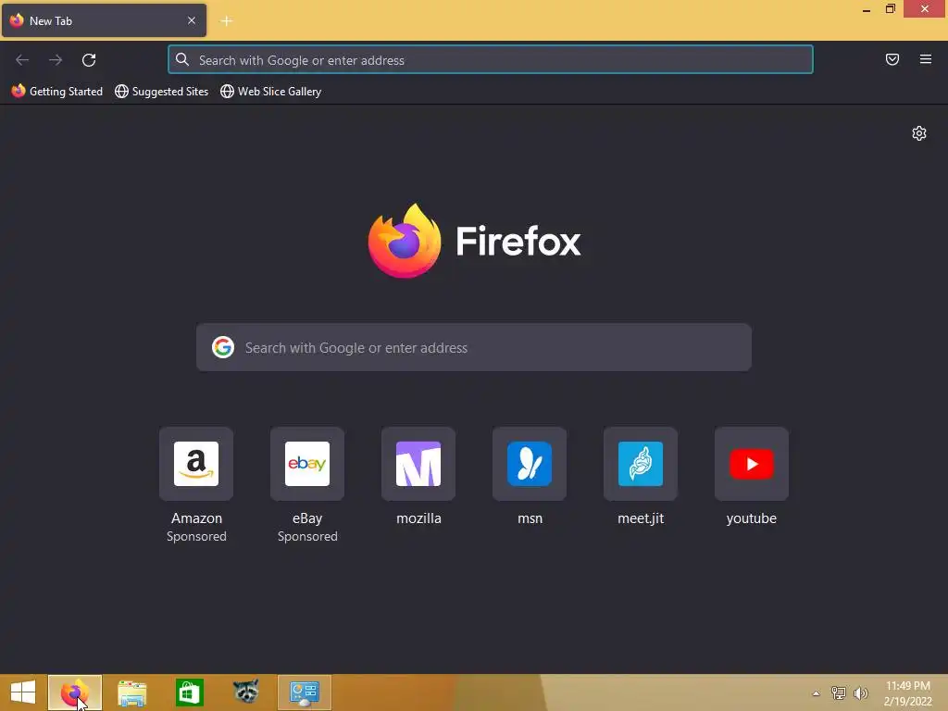
Task: Open Web Slice Gallery bookmark
Action: 271,92
